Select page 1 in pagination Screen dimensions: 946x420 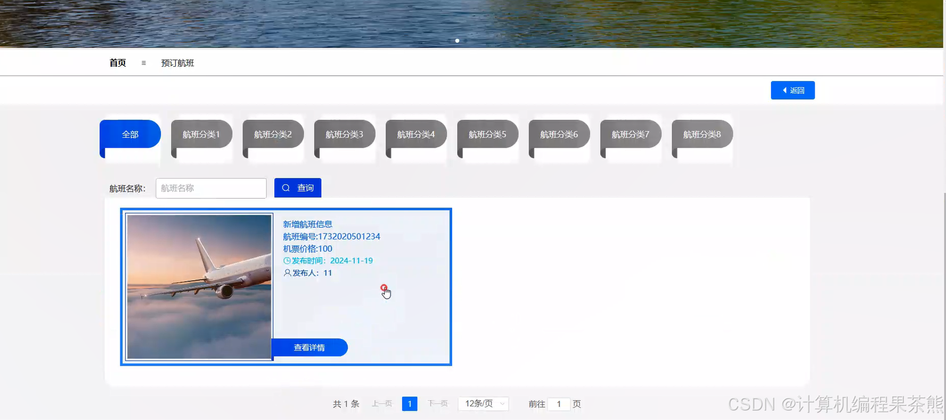pyautogui.click(x=410, y=404)
